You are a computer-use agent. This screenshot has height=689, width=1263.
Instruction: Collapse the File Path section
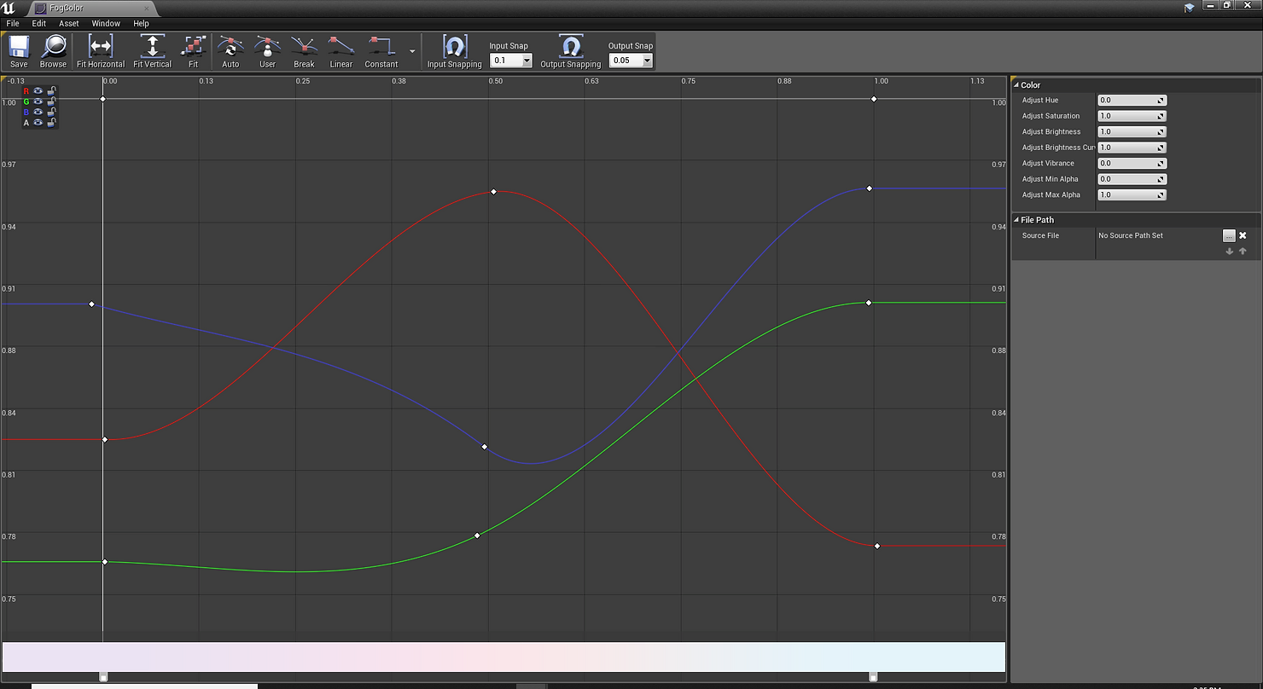(1016, 220)
